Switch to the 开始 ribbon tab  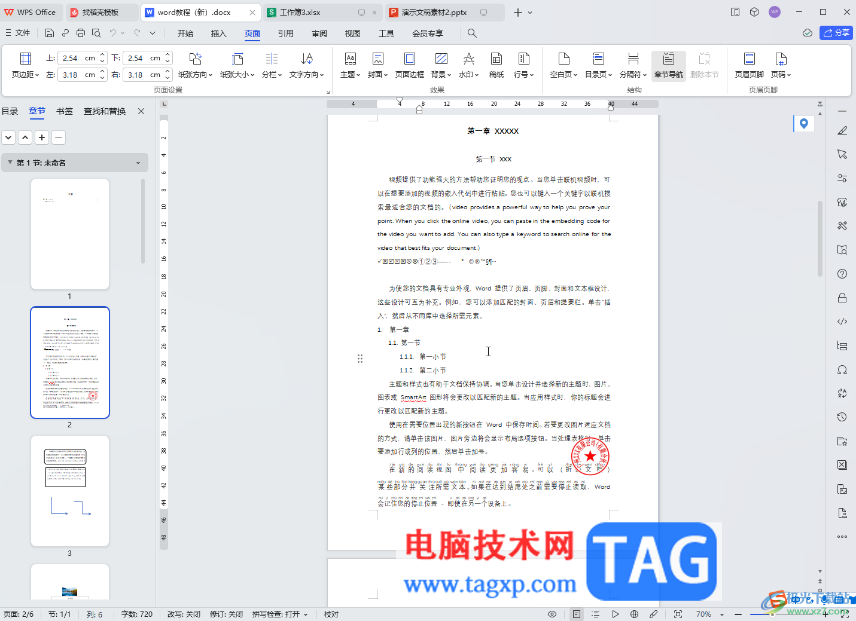(185, 33)
